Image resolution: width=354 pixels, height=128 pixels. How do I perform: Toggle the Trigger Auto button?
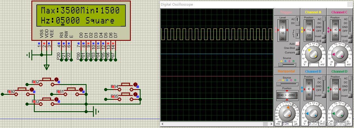[297, 44]
